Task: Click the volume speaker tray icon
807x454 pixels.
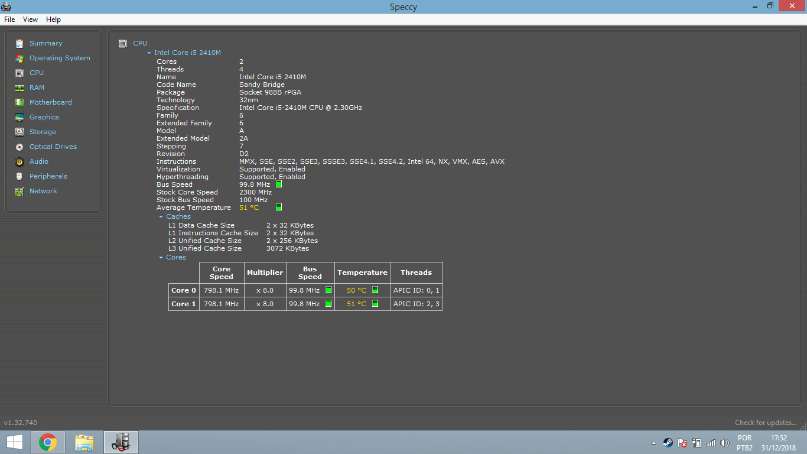Action: click(x=725, y=443)
